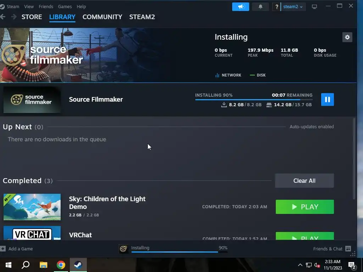The image size is (363, 272).
Task: Click the Source Filmmaker icon in status bar
Action: coord(123,249)
